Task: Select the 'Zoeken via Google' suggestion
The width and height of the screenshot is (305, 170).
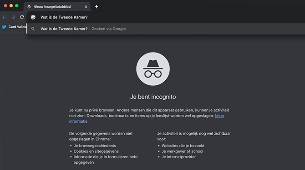Action: point(166,29)
